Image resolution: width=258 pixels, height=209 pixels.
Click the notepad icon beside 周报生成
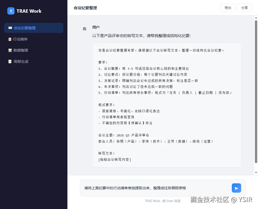point(10,61)
